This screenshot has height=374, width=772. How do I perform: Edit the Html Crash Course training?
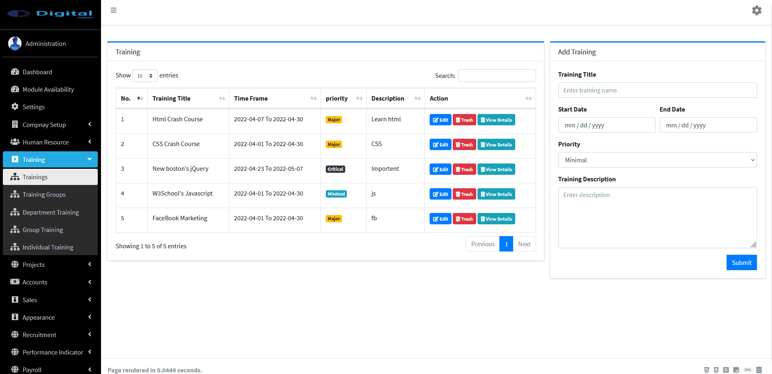click(x=440, y=120)
